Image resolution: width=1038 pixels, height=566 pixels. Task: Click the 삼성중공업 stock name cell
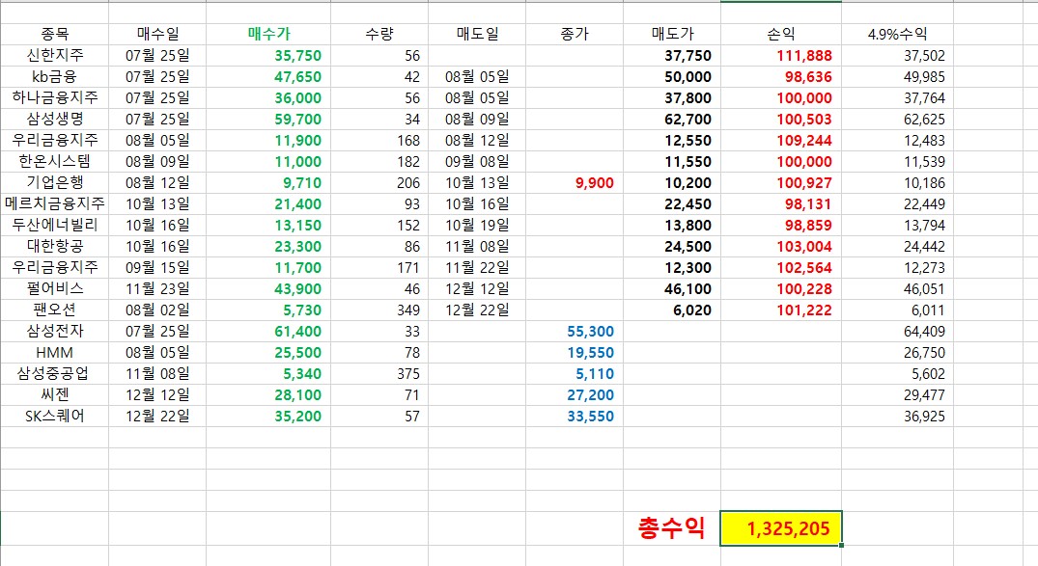pyautogui.click(x=54, y=373)
